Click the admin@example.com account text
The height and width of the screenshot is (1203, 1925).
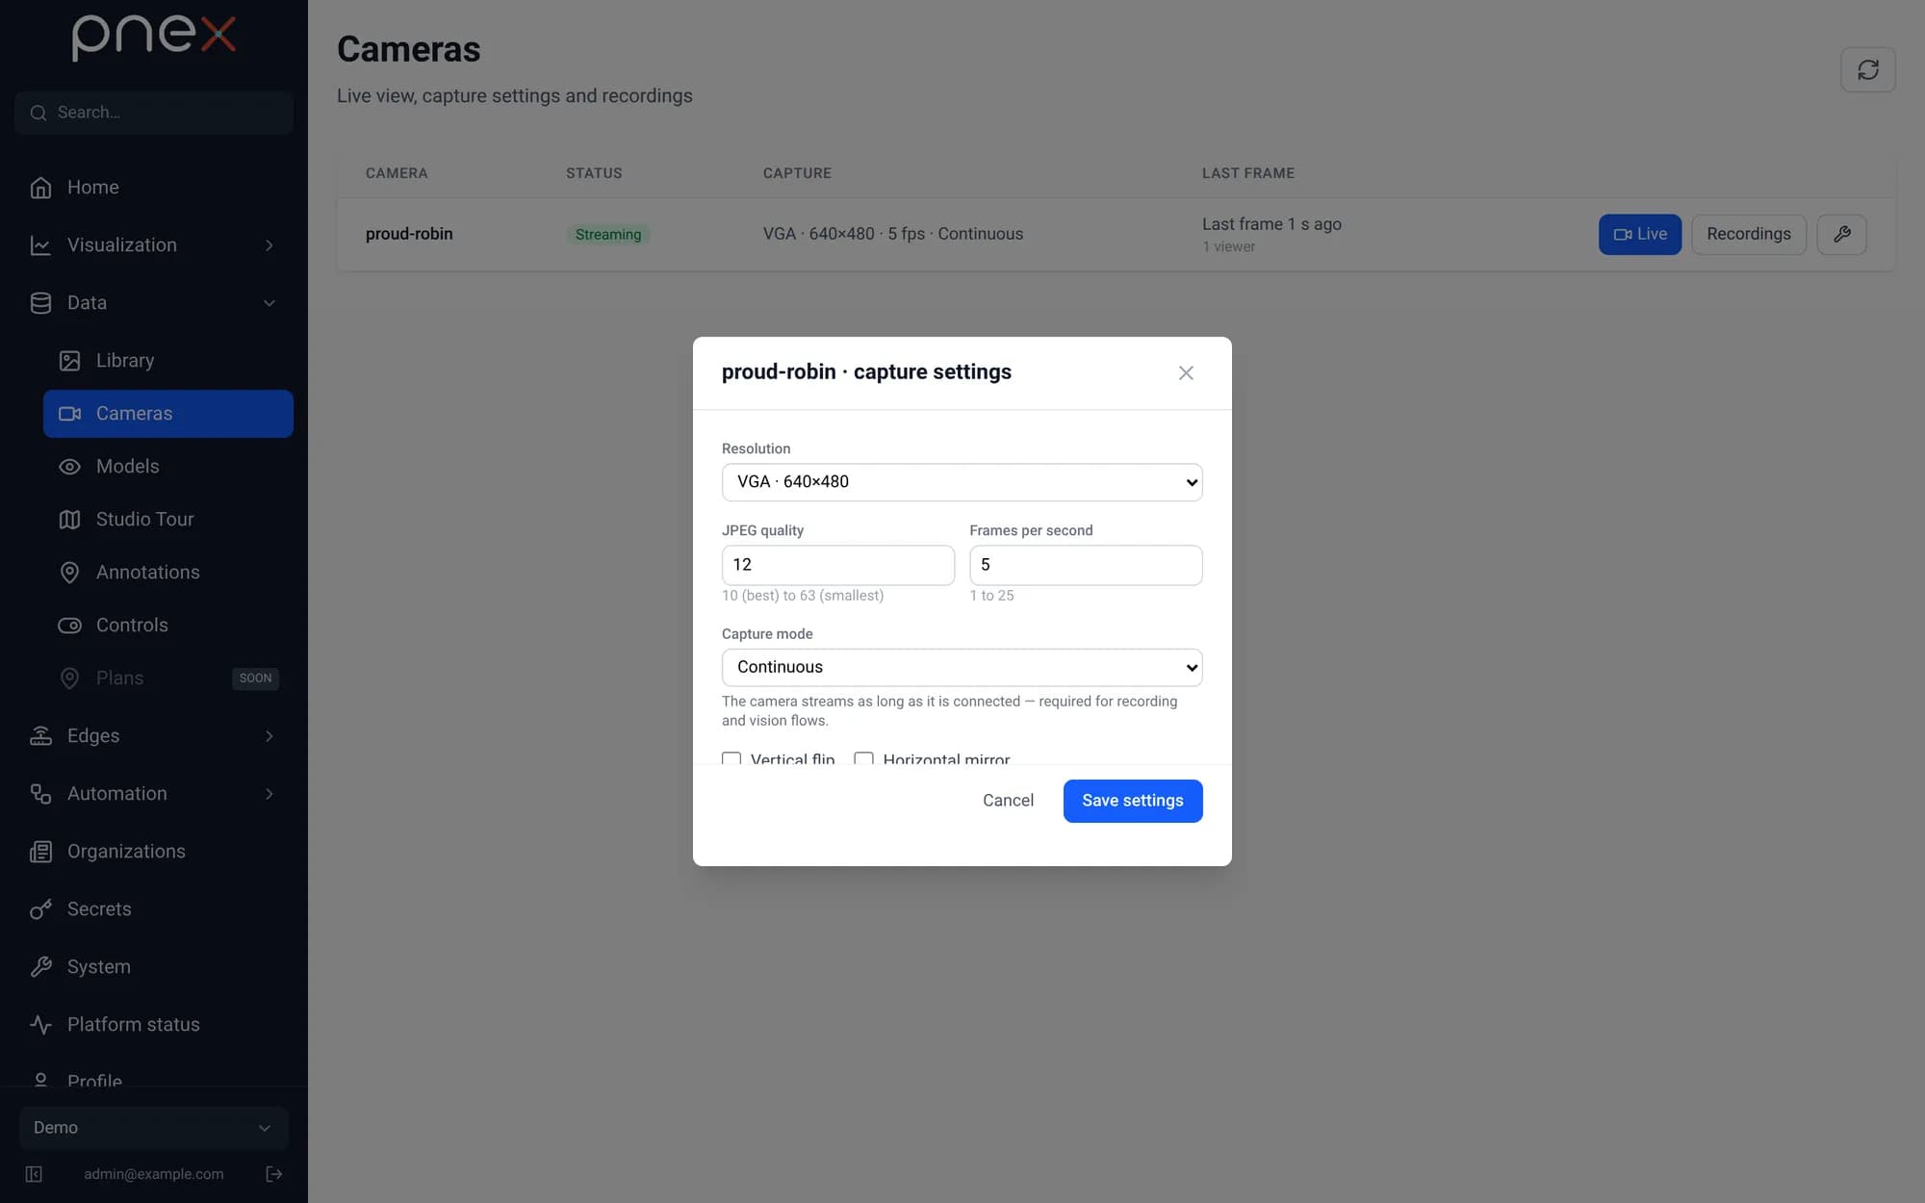click(154, 1174)
